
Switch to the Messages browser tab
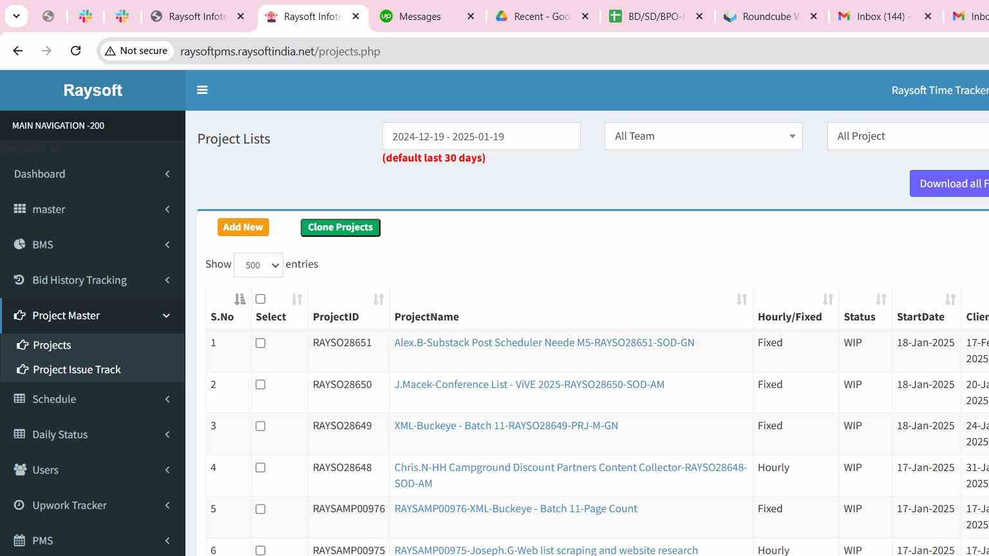coord(428,16)
